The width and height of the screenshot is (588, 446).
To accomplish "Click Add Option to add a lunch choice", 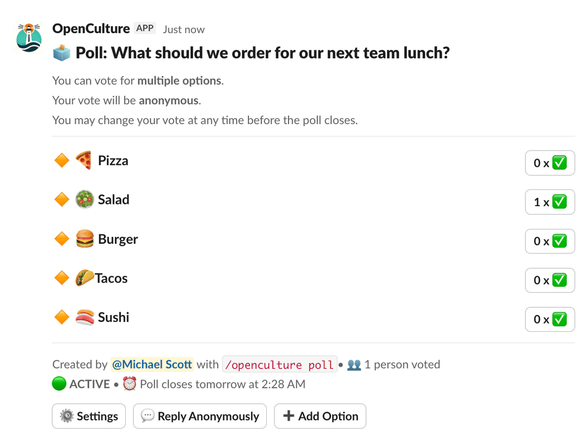I will tap(320, 416).
